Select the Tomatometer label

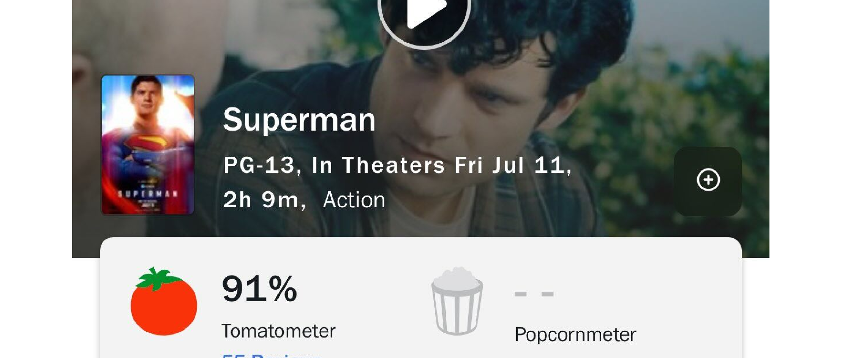[278, 331]
